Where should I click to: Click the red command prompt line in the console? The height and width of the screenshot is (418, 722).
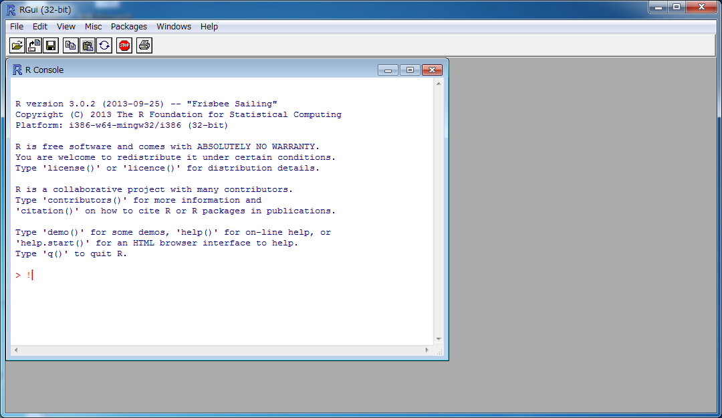tap(134, 275)
